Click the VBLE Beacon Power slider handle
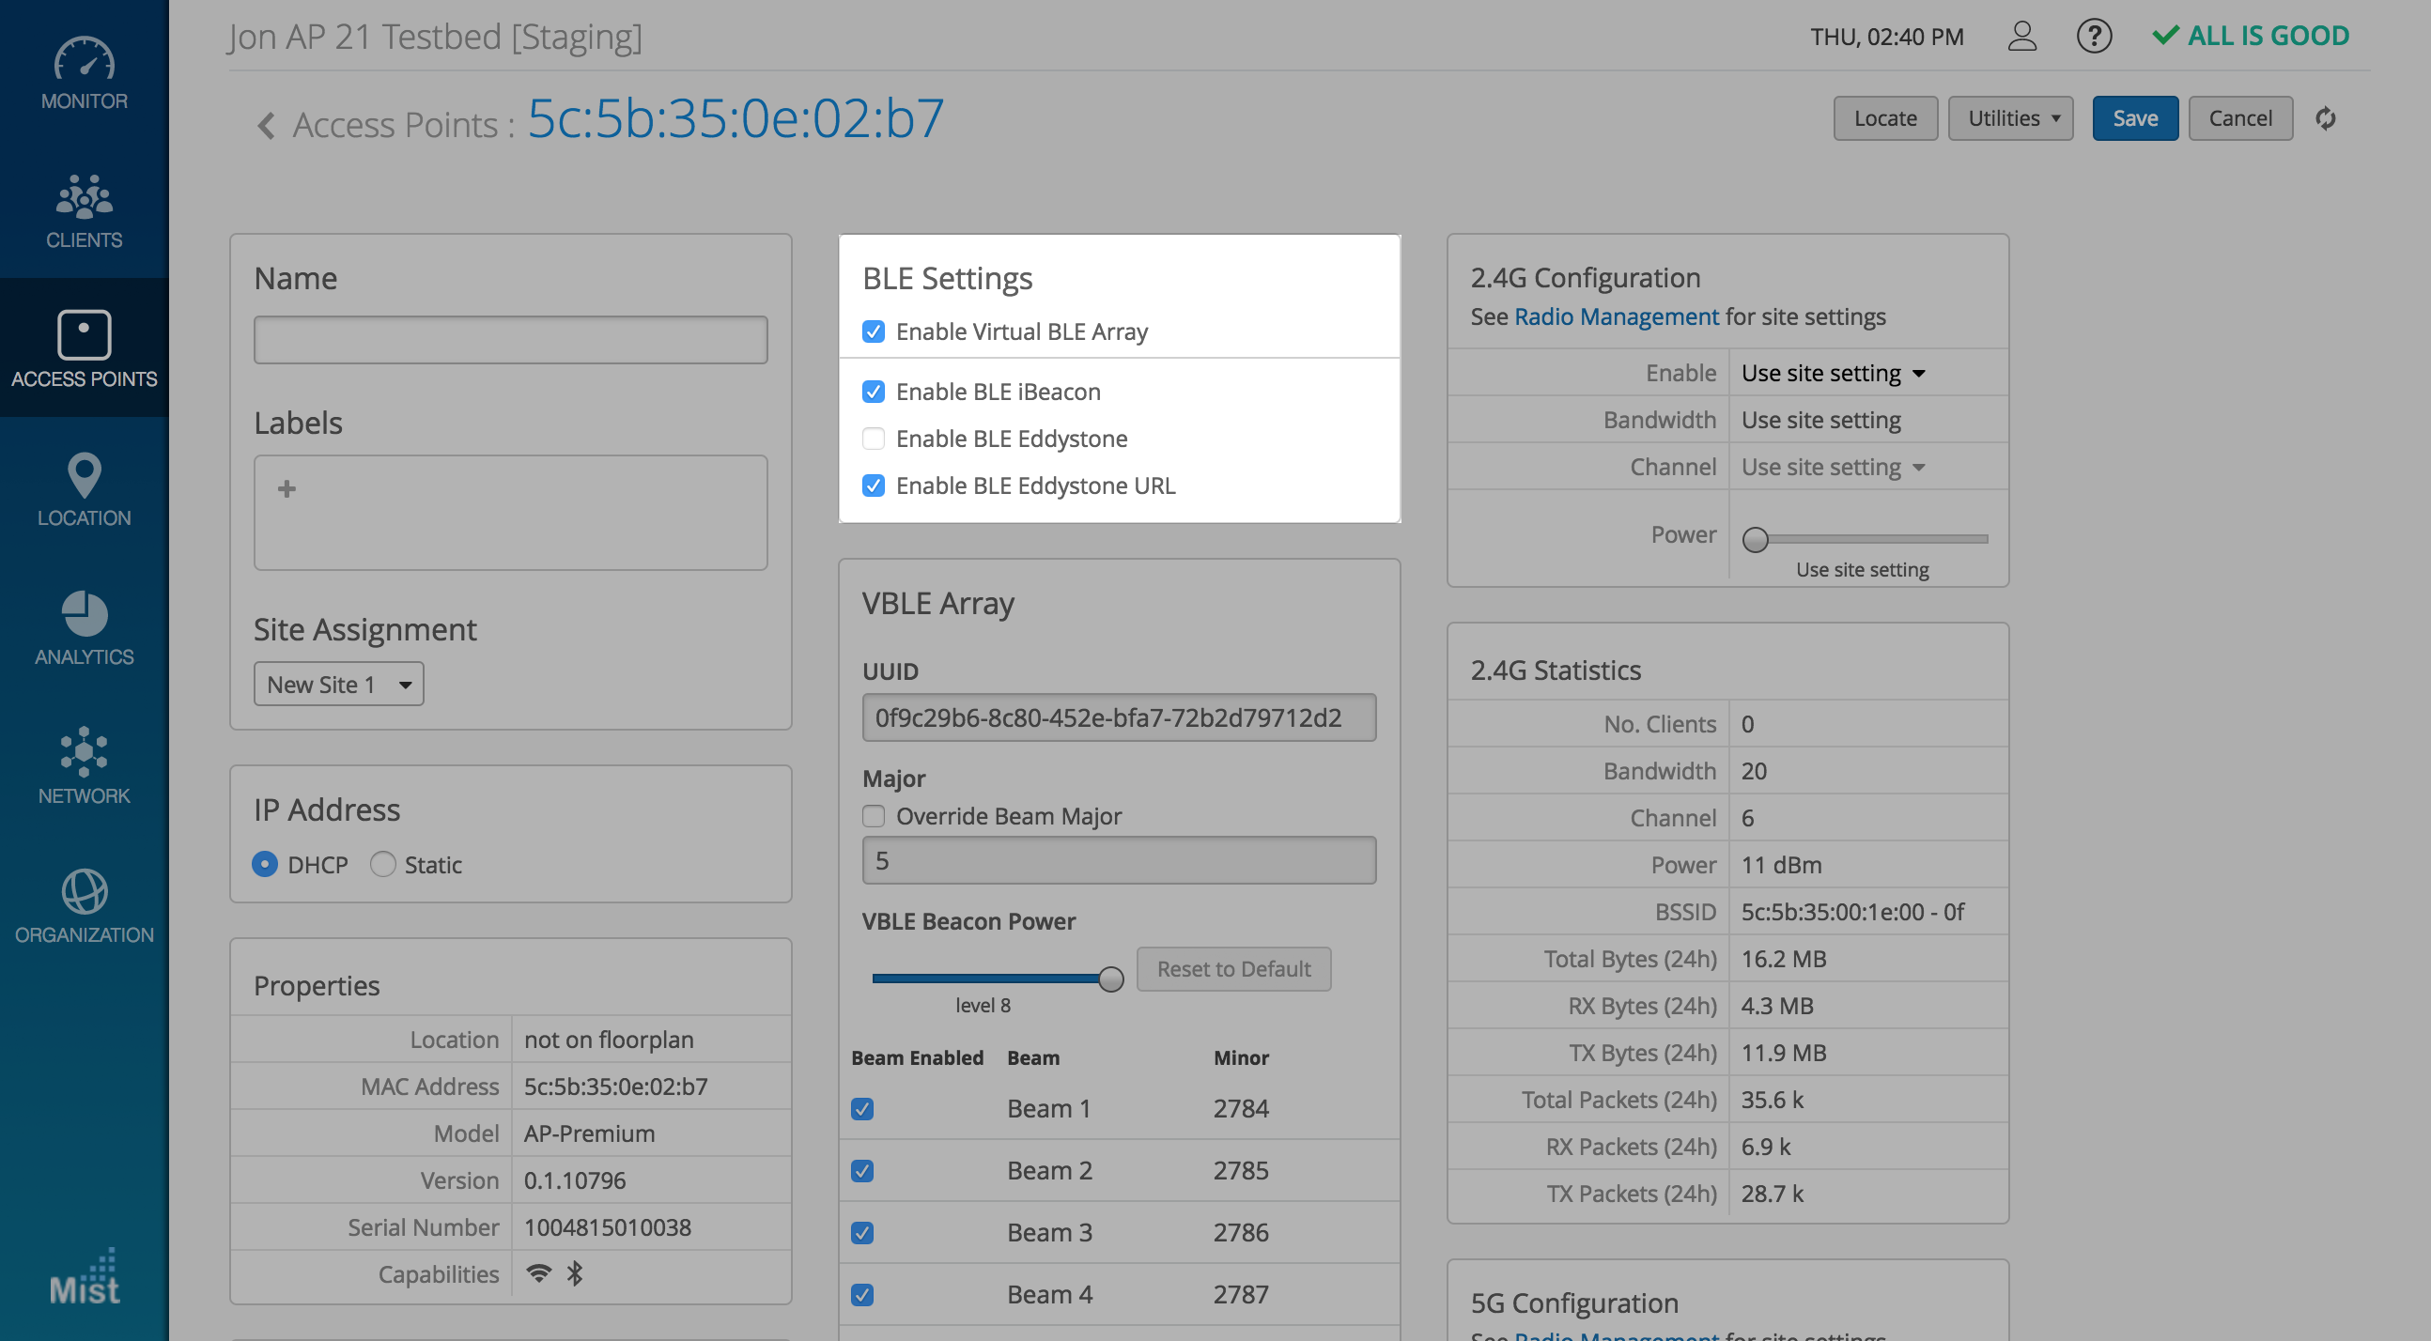The image size is (2431, 1341). (1110, 979)
